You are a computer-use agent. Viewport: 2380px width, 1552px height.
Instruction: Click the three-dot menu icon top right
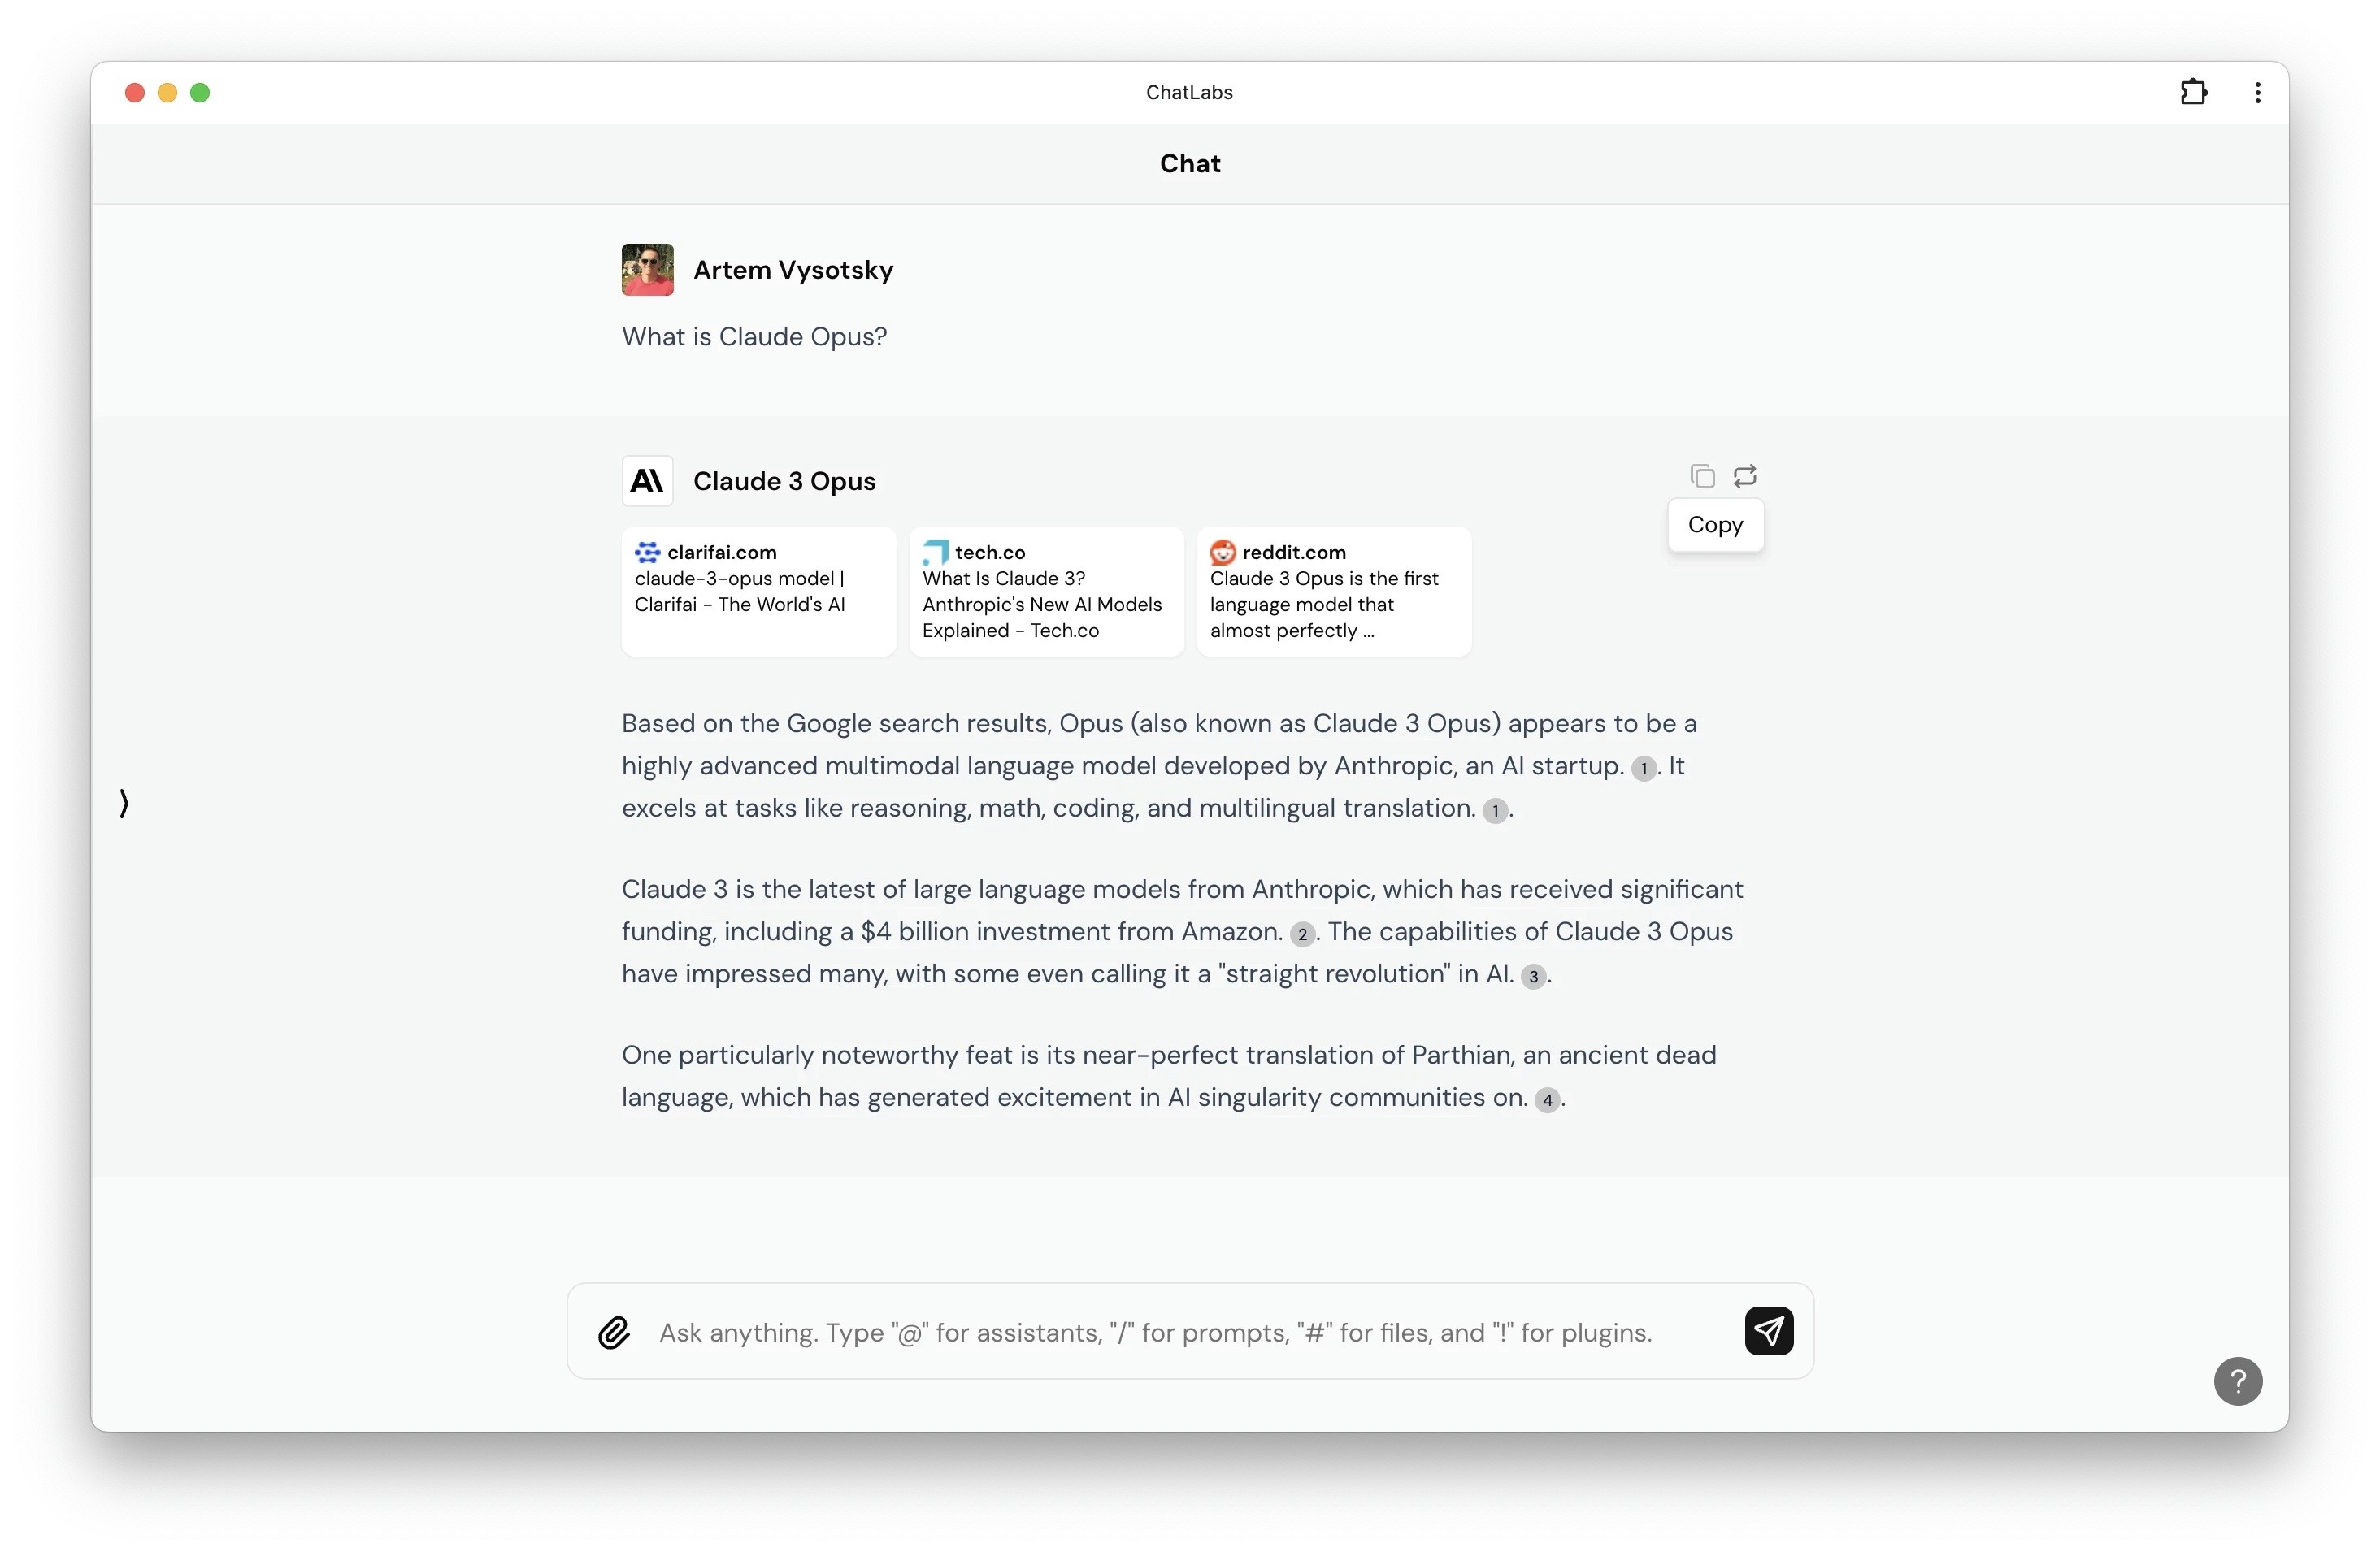(x=2256, y=92)
